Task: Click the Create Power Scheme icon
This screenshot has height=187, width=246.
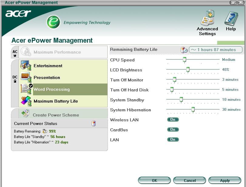Action: click(25, 113)
